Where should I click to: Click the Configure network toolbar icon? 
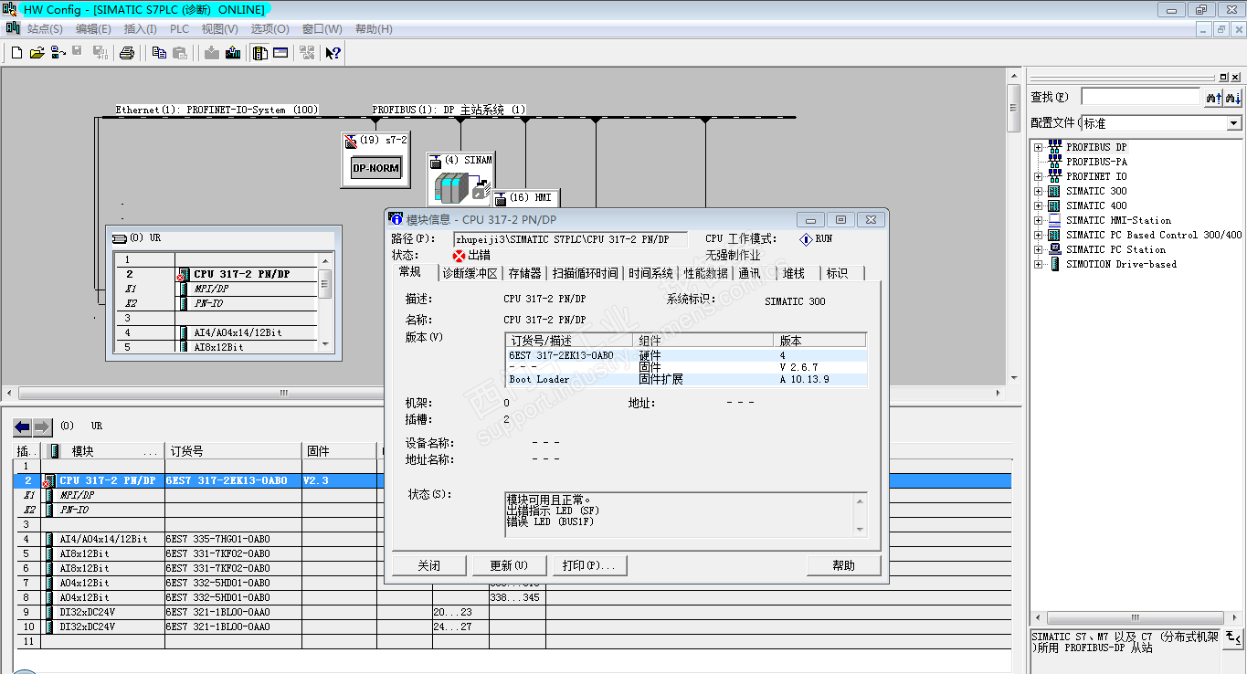pyautogui.click(x=306, y=53)
